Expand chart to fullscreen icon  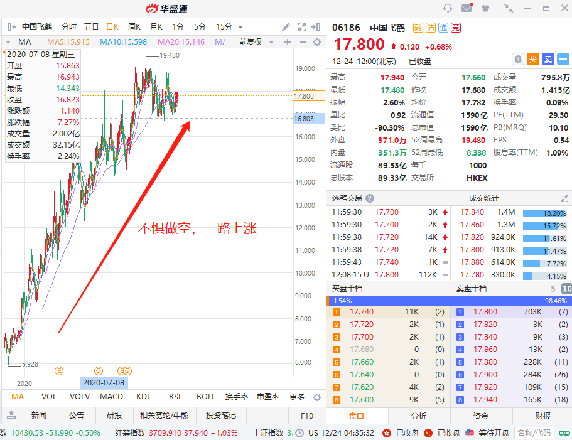301,27
